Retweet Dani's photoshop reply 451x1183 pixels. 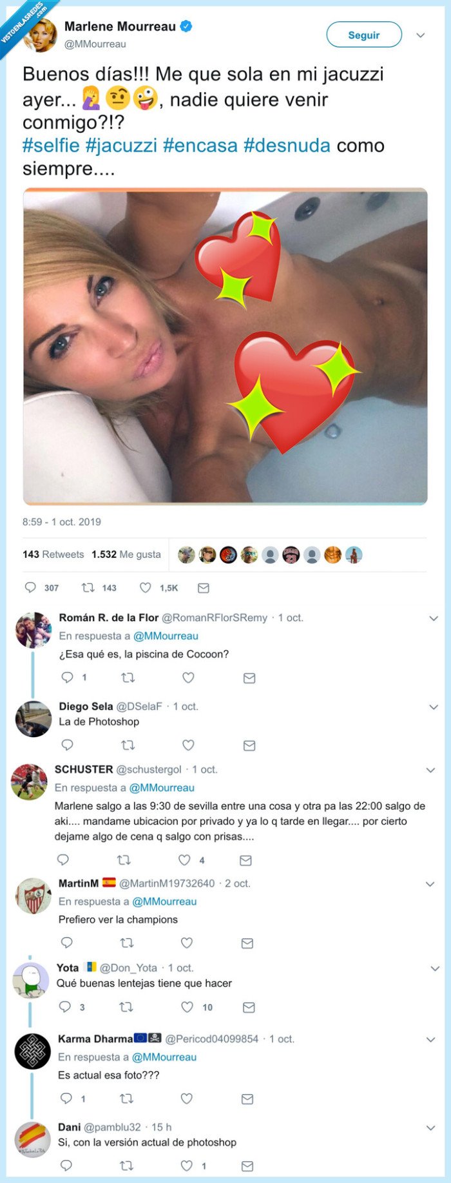[x=126, y=1166]
